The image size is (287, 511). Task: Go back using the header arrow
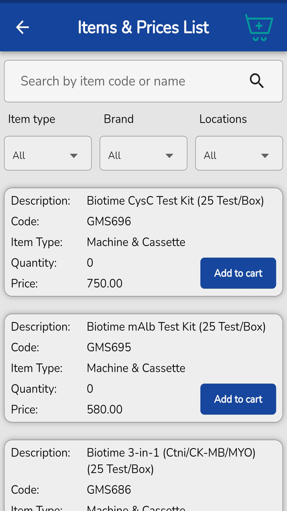tap(23, 28)
